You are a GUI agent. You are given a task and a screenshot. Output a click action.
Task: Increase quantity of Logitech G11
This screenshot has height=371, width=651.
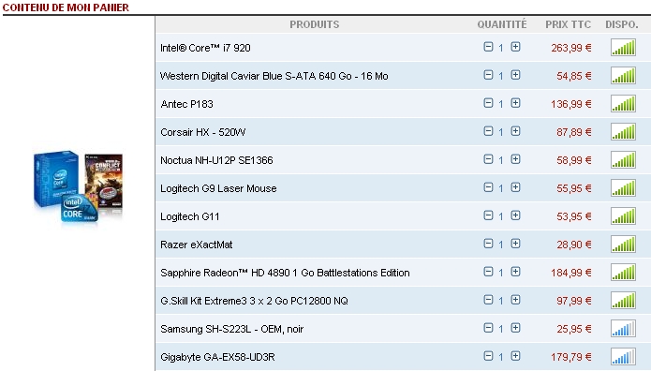point(515,215)
